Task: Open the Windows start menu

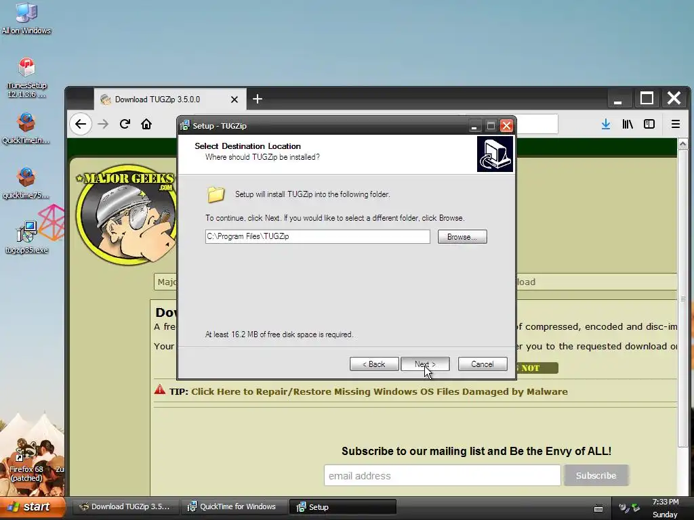Action: click(32, 506)
